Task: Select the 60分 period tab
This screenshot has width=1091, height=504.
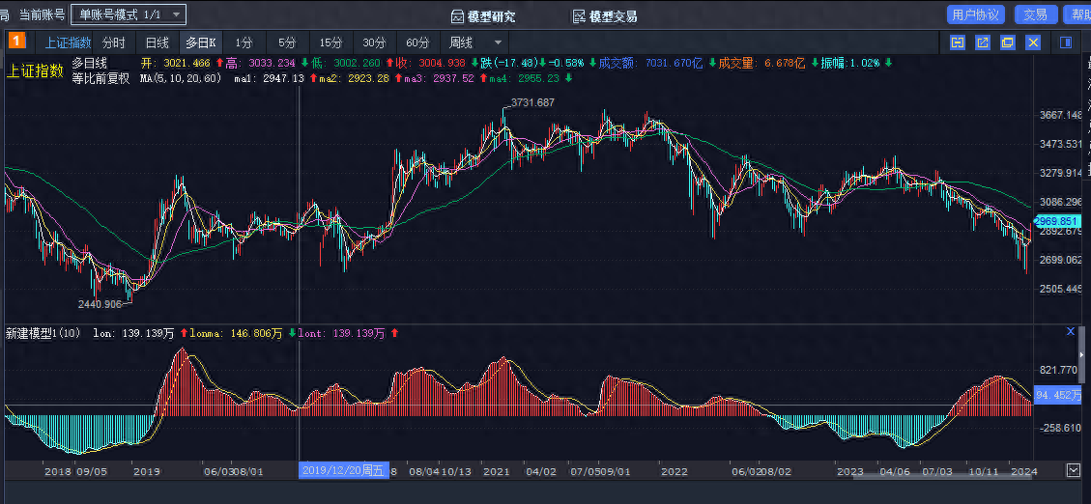Action: tap(417, 42)
